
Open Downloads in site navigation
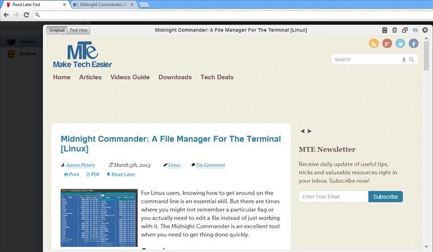coord(175,77)
